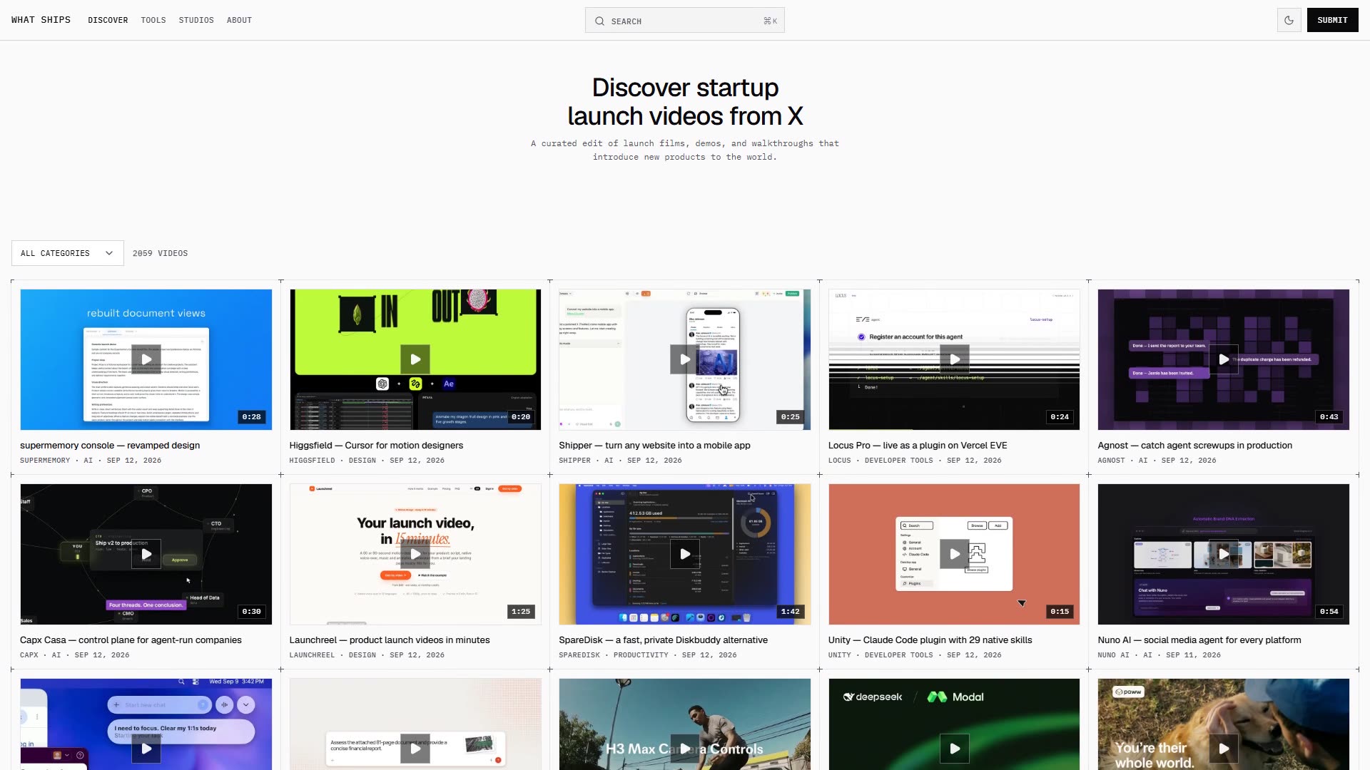
Task: Click metadata 'UNITY · DEVELOPER TOOLS · SEP 12, 2026'
Action: (x=915, y=655)
